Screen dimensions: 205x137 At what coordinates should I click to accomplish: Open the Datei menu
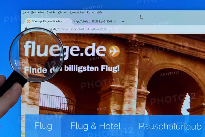25,12
